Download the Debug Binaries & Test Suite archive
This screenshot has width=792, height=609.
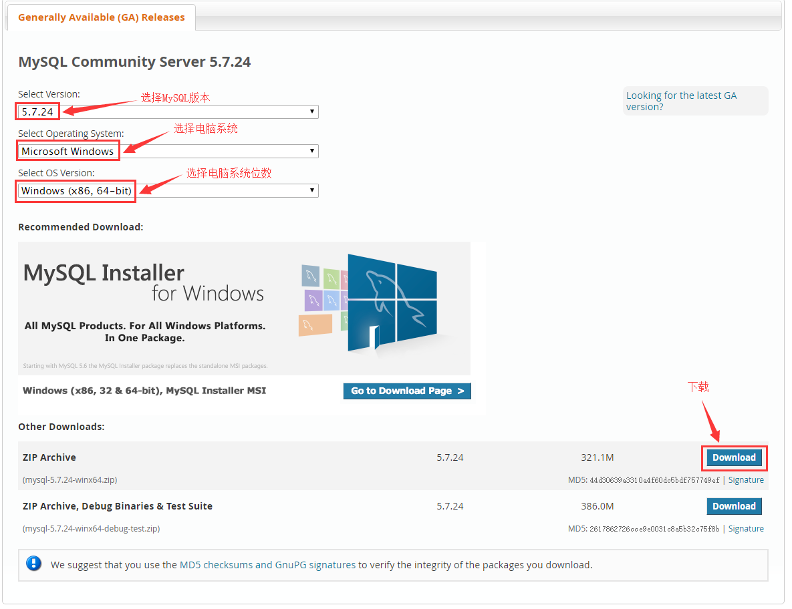[734, 506]
